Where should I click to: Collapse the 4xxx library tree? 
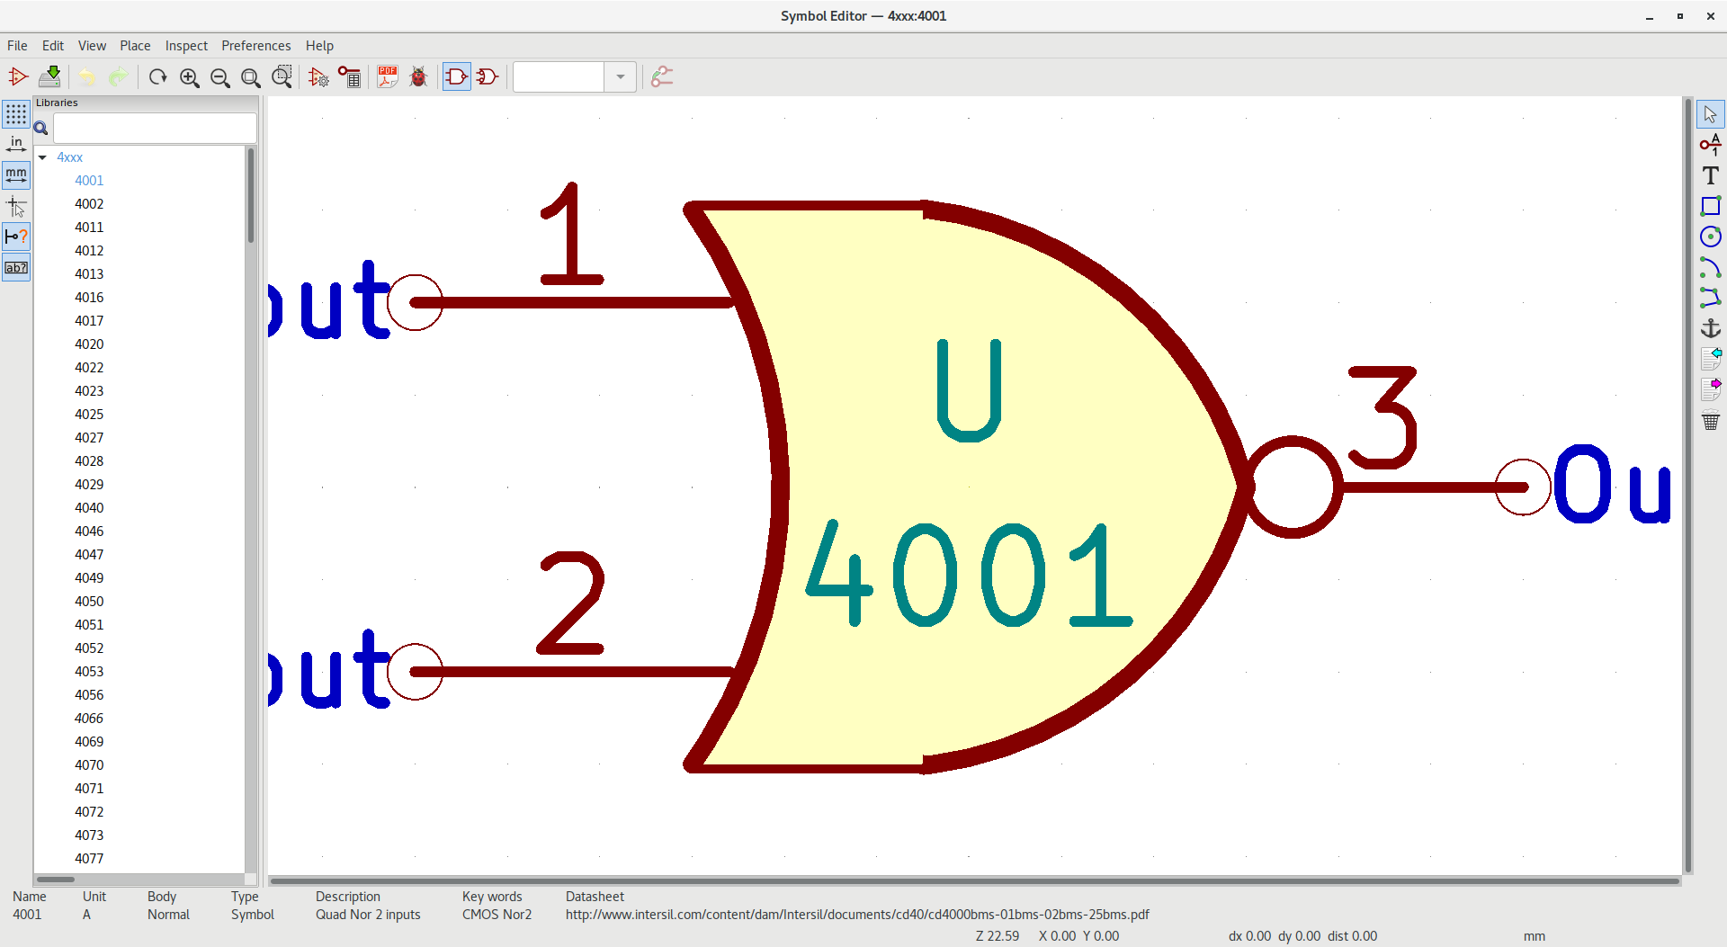coord(42,157)
